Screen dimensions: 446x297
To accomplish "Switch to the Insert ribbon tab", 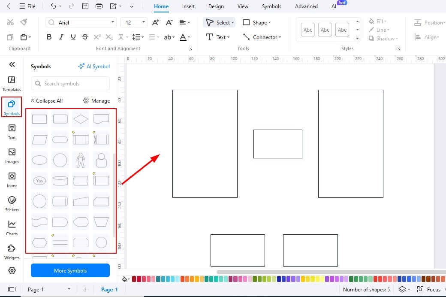I will pos(188,6).
